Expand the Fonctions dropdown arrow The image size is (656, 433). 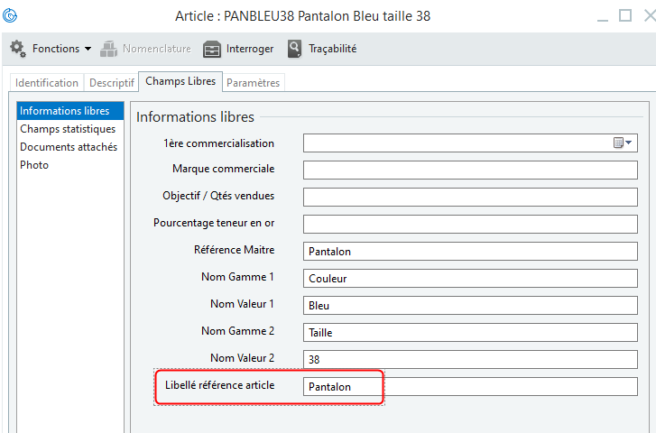(x=88, y=49)
